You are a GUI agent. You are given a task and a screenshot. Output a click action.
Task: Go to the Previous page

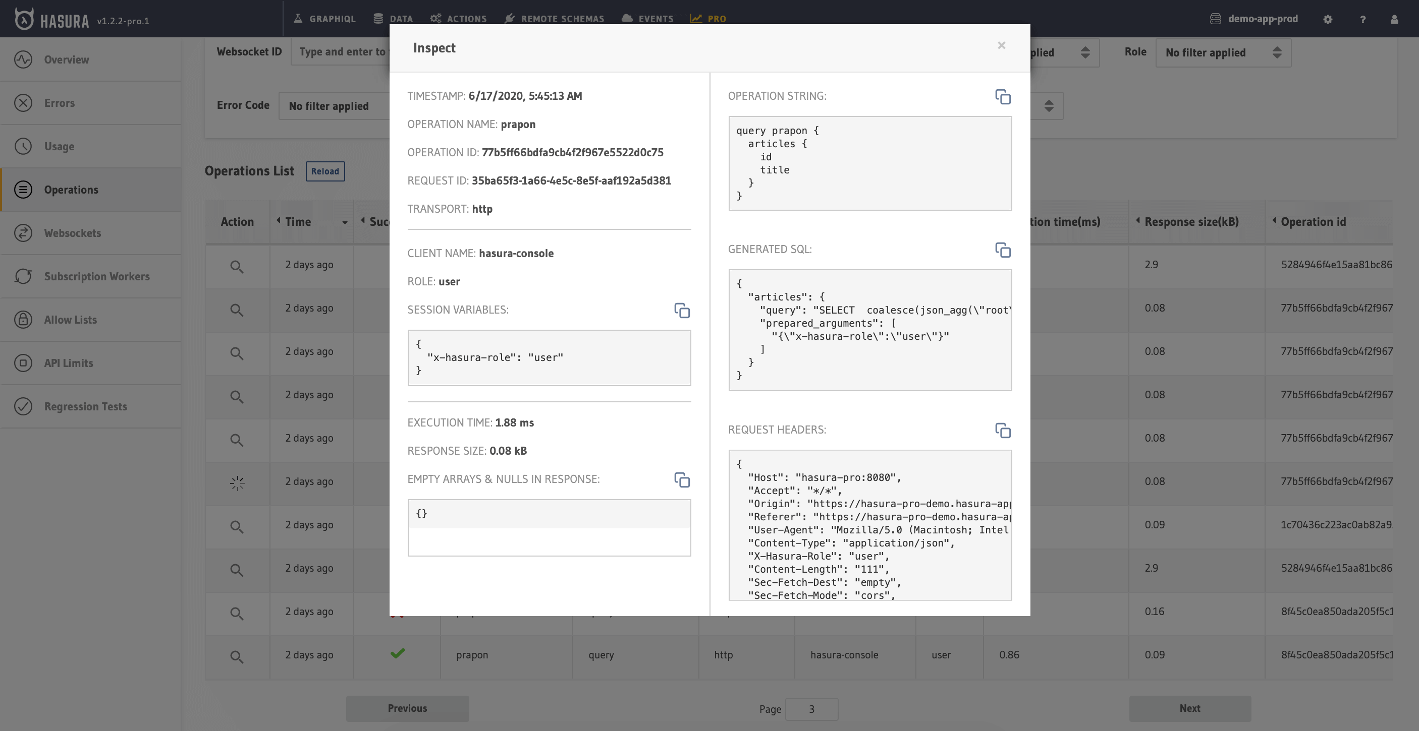[407, 708]
